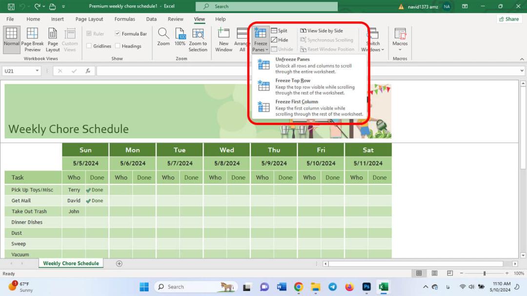Open the Macros icon
The height and width of the screenshot is (296, 527).
pos(400,34)
